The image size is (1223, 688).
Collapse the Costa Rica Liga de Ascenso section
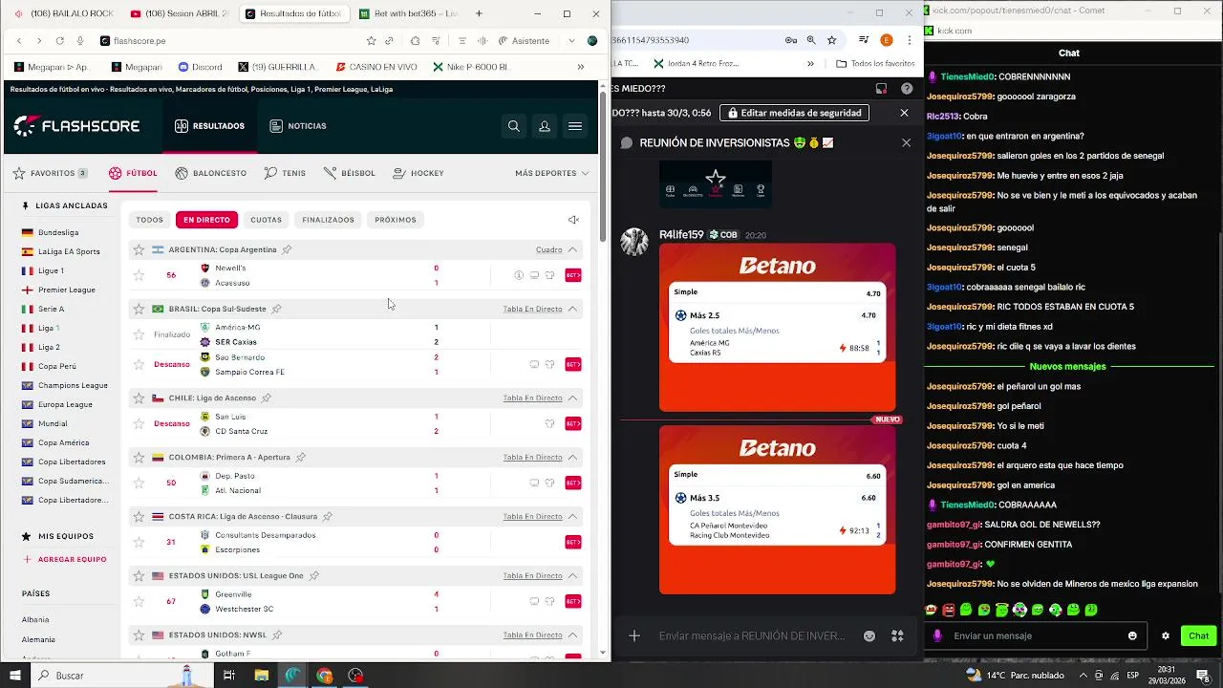(572, 517)
